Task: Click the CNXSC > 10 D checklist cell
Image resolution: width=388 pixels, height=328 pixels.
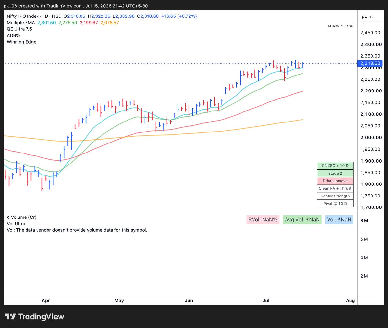Action: pyautogui.click(x=335, y=166)
